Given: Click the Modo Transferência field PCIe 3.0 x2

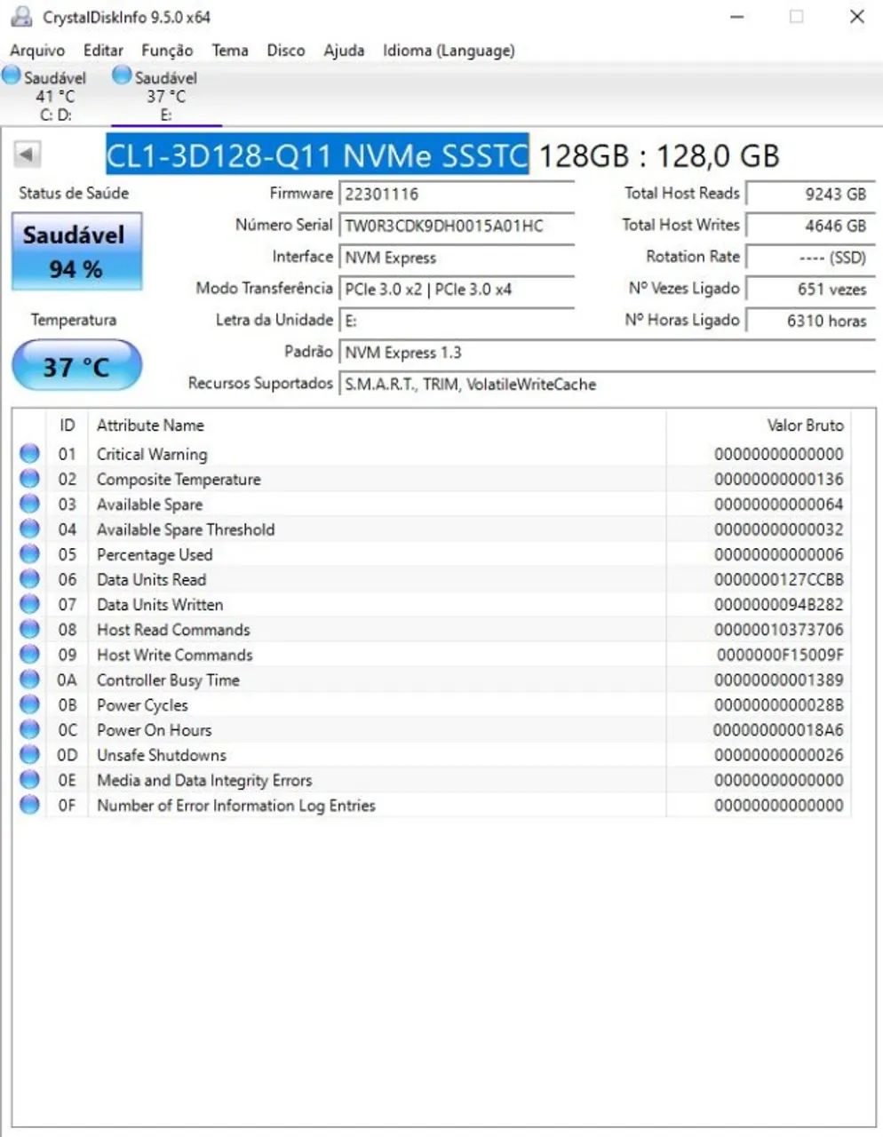Looking at the screenshot, I should point(457,290).
